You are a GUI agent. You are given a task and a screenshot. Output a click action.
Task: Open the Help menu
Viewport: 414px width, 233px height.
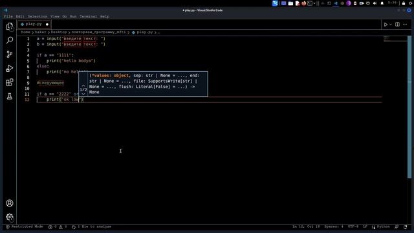click(x=105, y=16)
